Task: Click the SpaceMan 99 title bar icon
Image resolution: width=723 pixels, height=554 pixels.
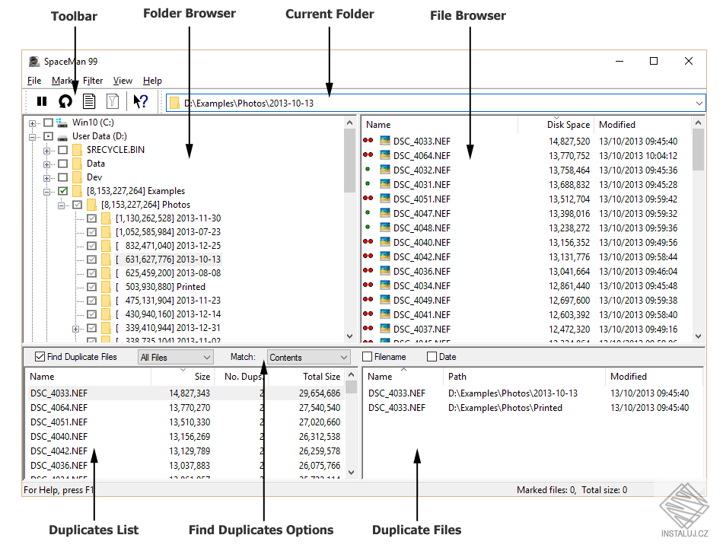Action: 34,62
